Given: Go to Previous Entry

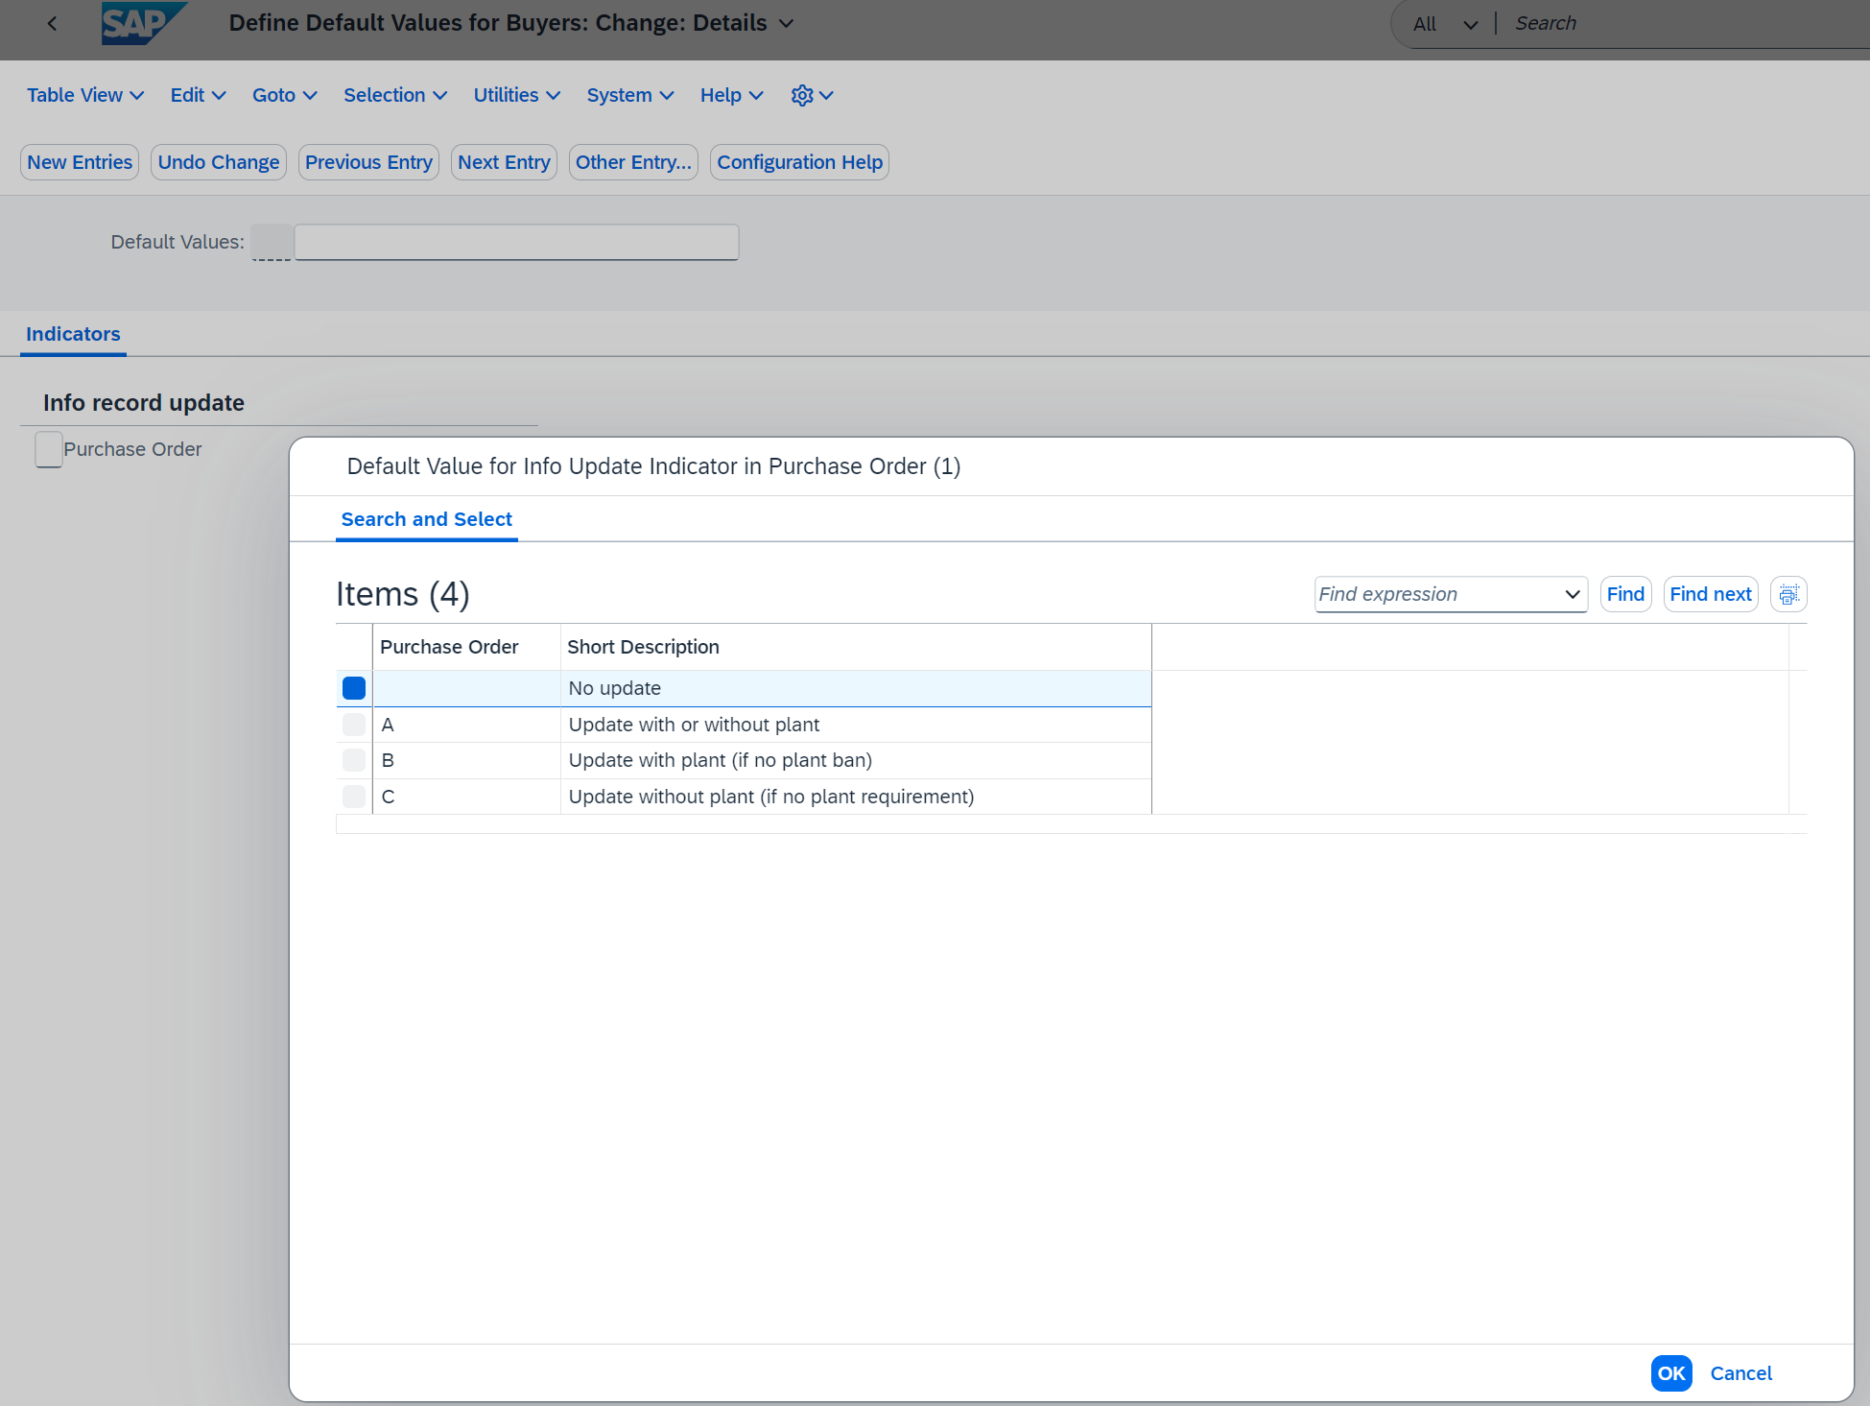Looking at the screenshot, I should [368, 162].
